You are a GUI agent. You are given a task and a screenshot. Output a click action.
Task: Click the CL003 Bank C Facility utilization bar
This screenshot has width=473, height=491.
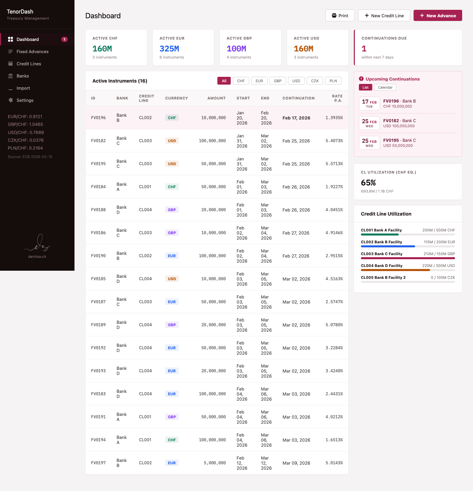click(408, 258)
